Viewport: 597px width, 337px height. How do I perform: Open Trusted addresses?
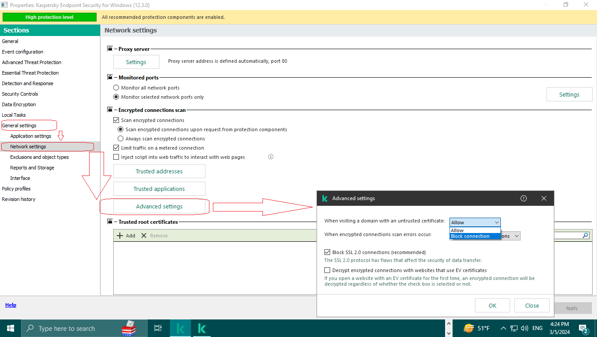click(x=159, y=171)
